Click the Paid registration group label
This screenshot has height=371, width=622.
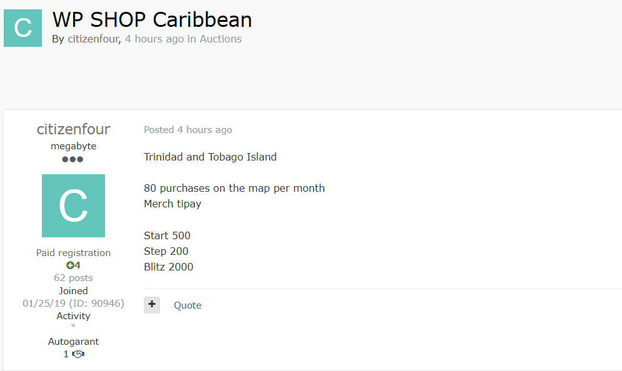73,253
